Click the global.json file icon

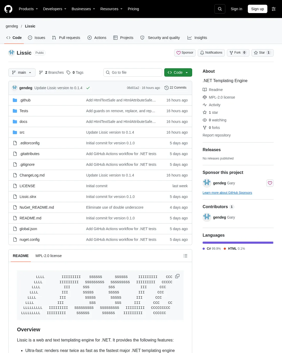[15, 229]
